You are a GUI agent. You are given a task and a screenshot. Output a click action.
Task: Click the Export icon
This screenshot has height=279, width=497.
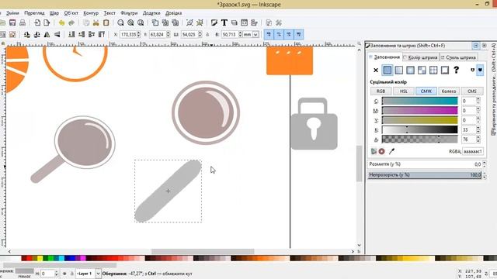tap(47, 22)
